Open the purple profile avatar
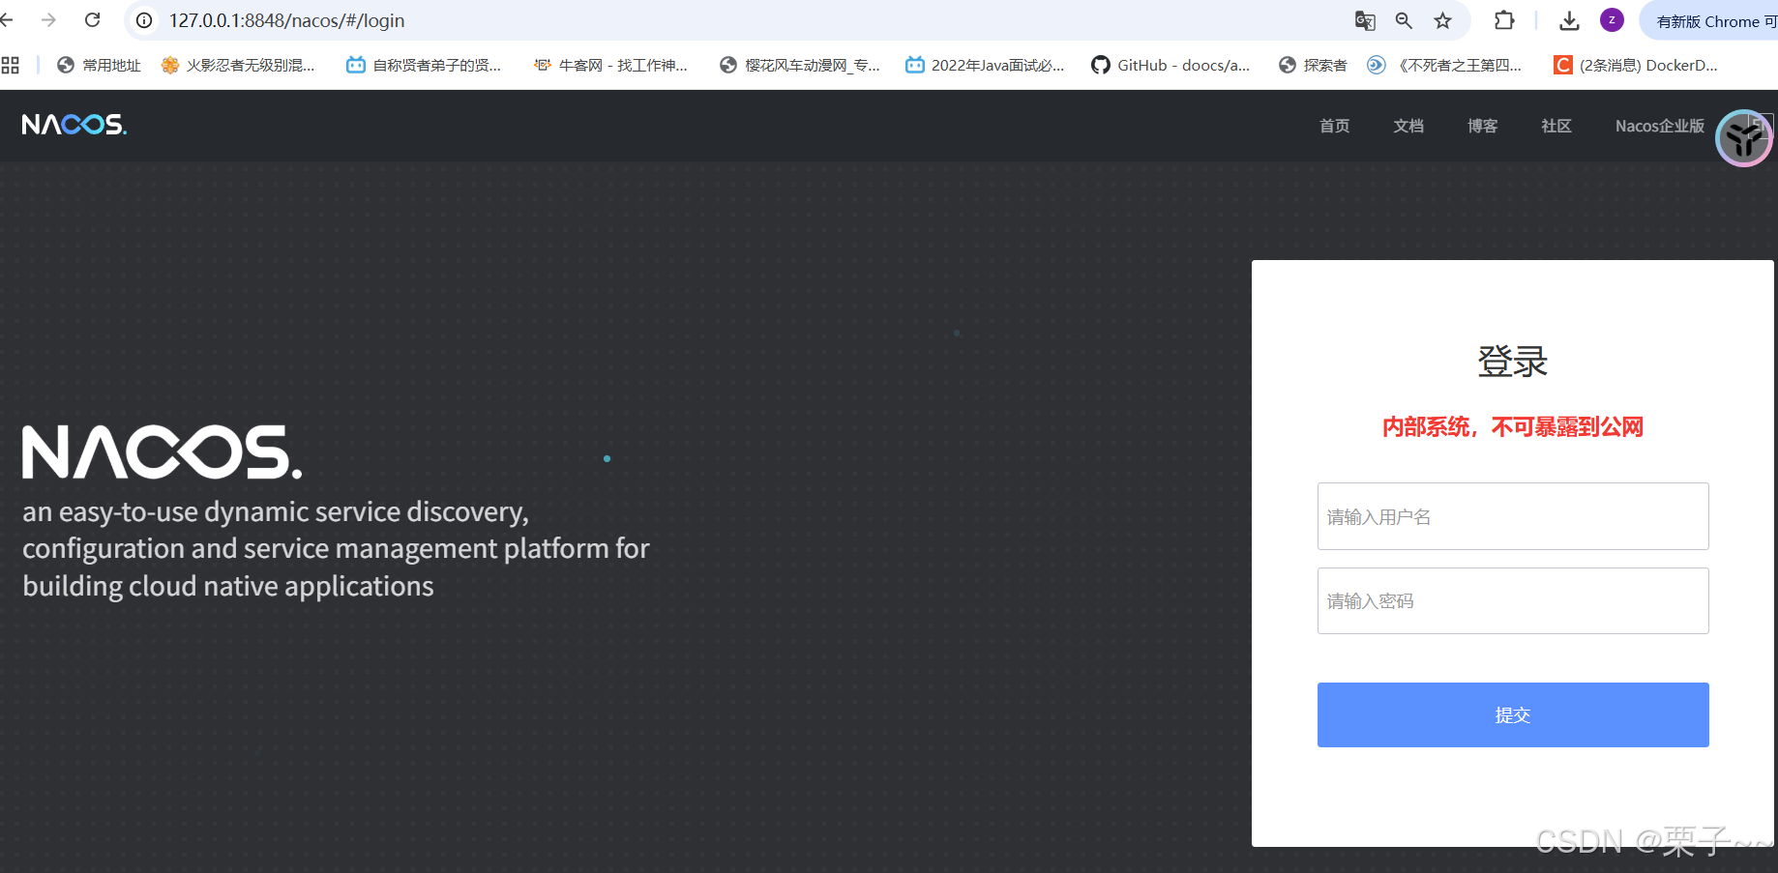Viewport: 1778px width, 873px height. [1612, 20]
